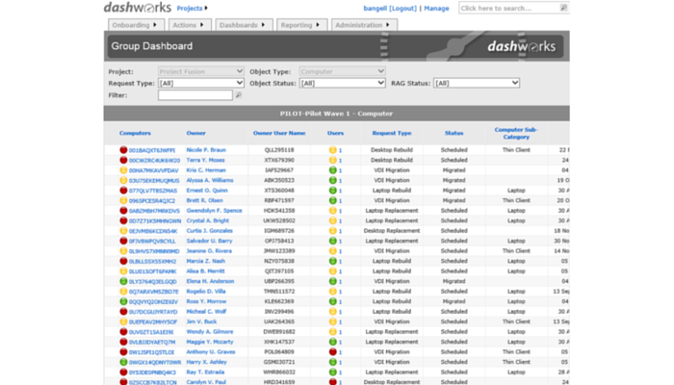Open owner Salvador U. Barry link

pyautogui.click(x=209, y=241)
